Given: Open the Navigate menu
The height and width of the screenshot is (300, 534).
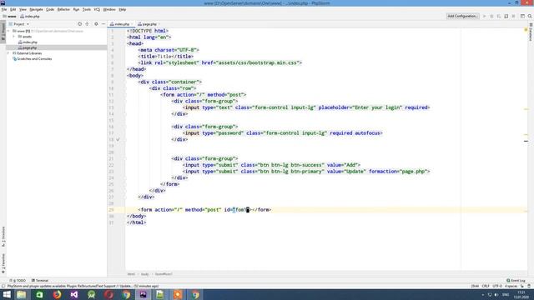Looking at the screenshot, I should 36,9.
